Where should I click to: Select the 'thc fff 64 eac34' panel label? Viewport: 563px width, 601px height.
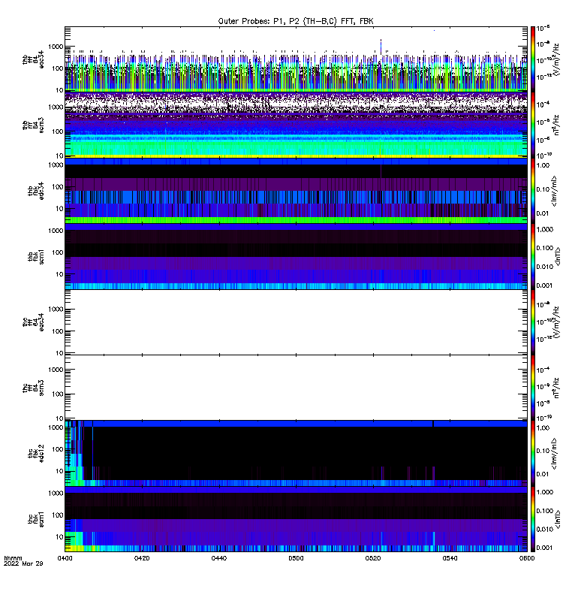(x=33, y=322)
